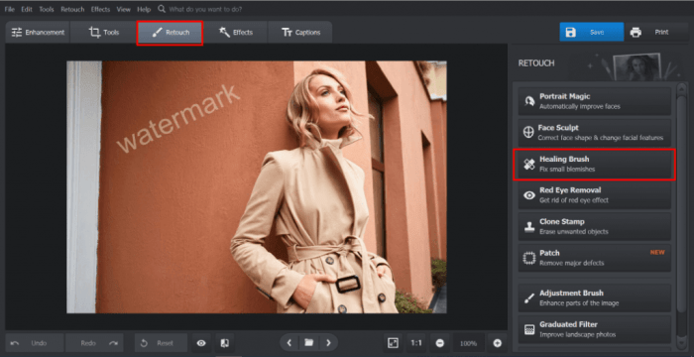Screen dimensions: 694x357
Task: Click the before/after compare icon
Action: pos(225,343)
